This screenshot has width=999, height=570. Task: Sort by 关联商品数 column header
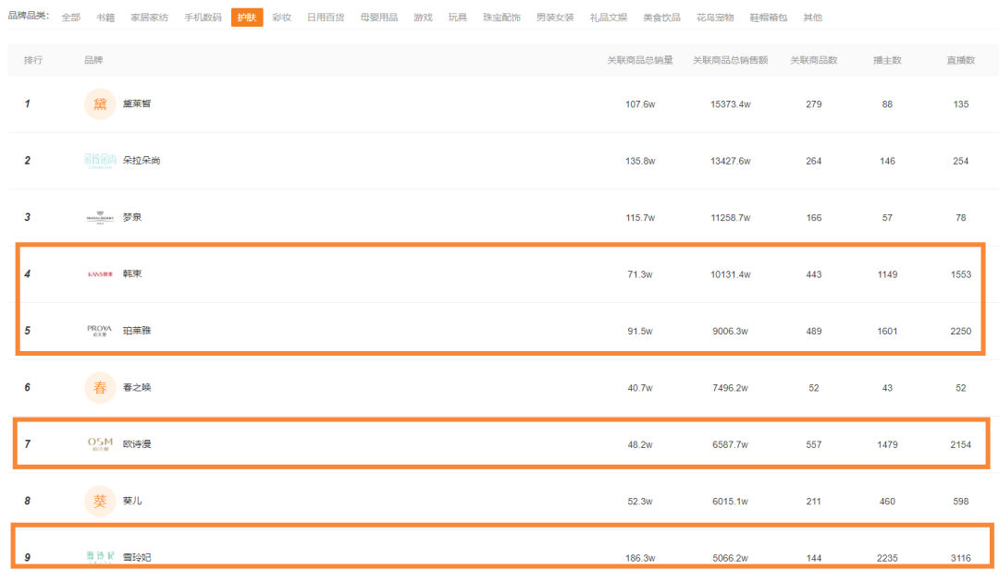pos(814,60)
